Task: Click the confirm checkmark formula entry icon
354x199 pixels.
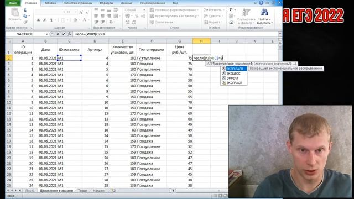Action: pyautogui.click(x=64, y=34)
